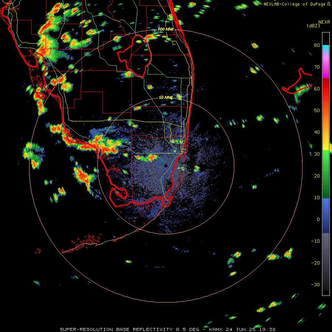
Task: Click the 10 value on the dBZ scale
Action: pyautogui.click(x=317, y=198)
